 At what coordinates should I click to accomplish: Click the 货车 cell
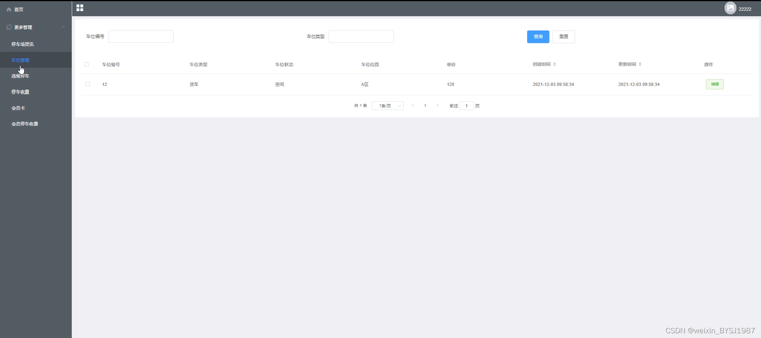(194, 84)
